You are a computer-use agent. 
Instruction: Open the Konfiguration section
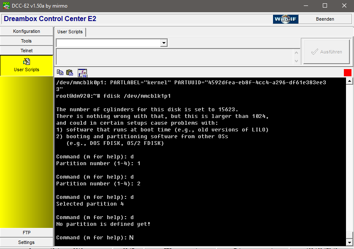pyautogui.click(x=27, y=32)
